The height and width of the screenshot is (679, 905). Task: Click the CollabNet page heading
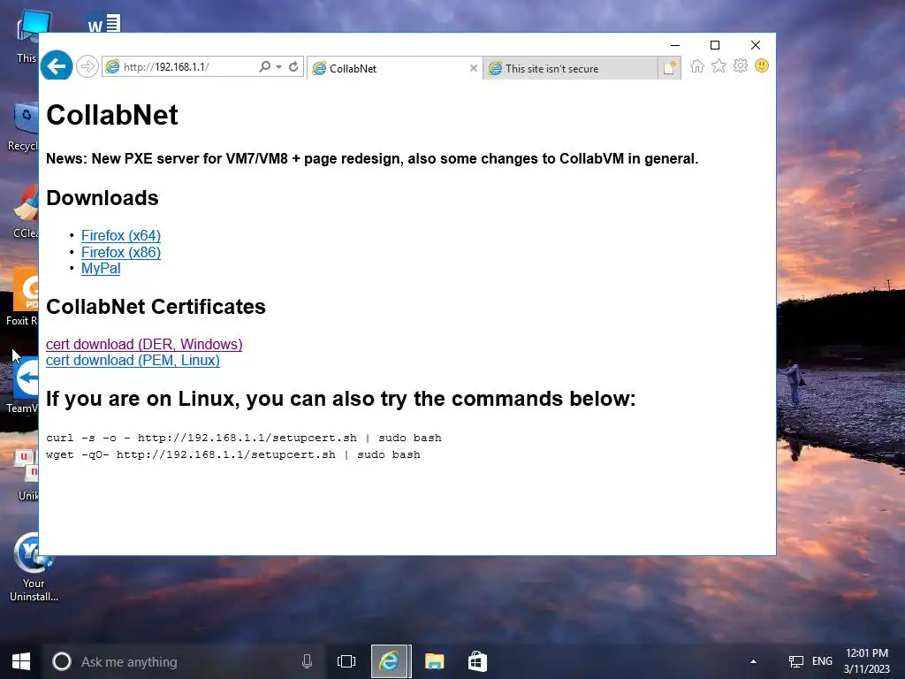[112, 115]
